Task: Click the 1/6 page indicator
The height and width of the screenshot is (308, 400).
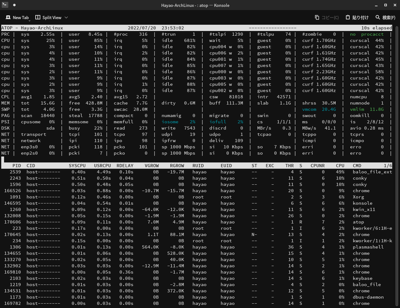Action: pos(388,166)
